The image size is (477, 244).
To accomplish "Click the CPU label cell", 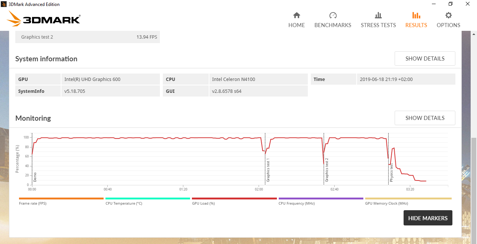I will (x=186, y=79).
